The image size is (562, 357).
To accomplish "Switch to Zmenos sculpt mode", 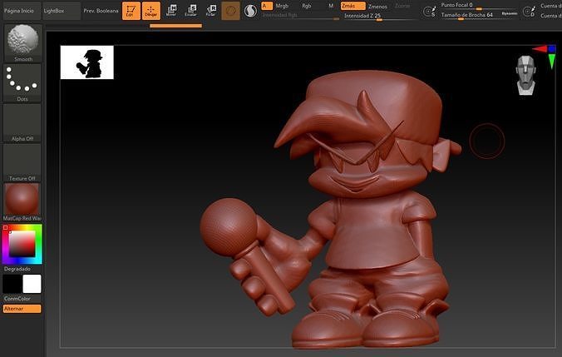I will tap(377, 7).
